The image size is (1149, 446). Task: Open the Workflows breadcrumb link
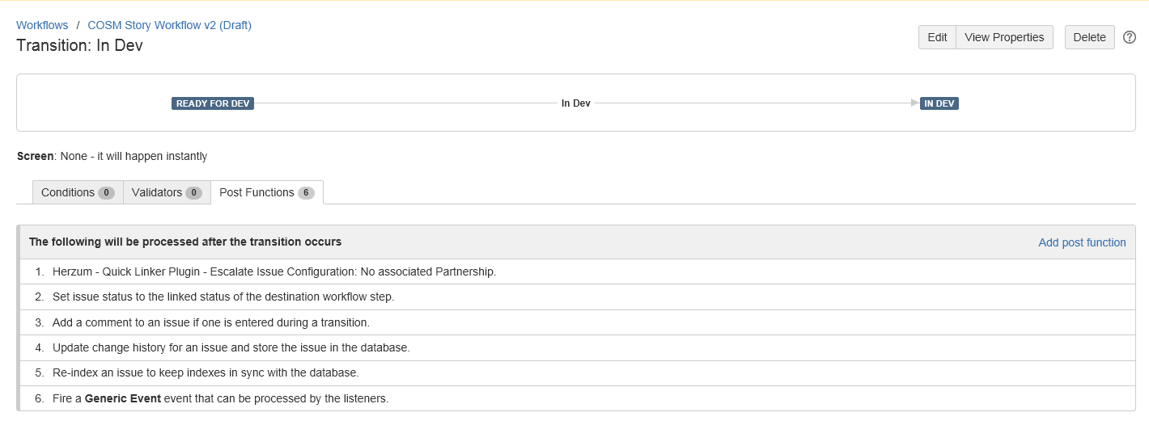pos(42,25)
